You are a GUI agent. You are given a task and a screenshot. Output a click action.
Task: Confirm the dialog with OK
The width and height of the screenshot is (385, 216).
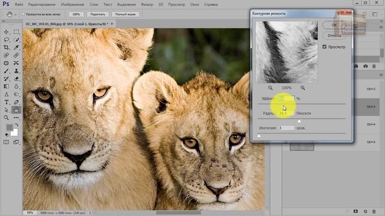(x=334, y=25)
